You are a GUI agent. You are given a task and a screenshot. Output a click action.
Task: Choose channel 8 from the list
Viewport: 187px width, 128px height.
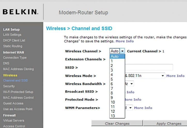coord(117,93)
